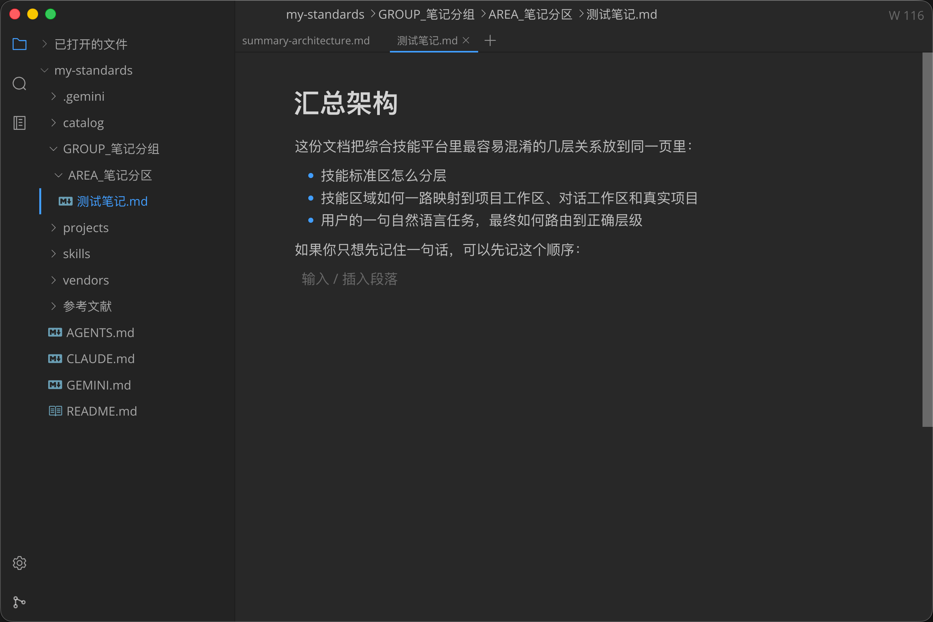
Task: Click GROUP_笔记分组 in the breadcrumb
Action: (x=426, y=15)
